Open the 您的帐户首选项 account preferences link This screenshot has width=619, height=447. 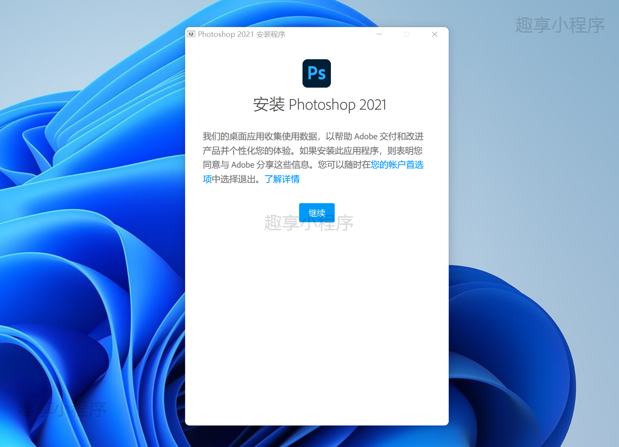click(397, 165)
